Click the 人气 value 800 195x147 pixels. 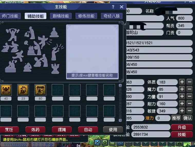pos(184,18)
